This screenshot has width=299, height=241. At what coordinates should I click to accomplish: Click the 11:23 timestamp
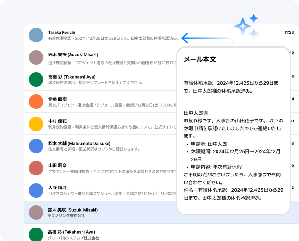(289, 32)
